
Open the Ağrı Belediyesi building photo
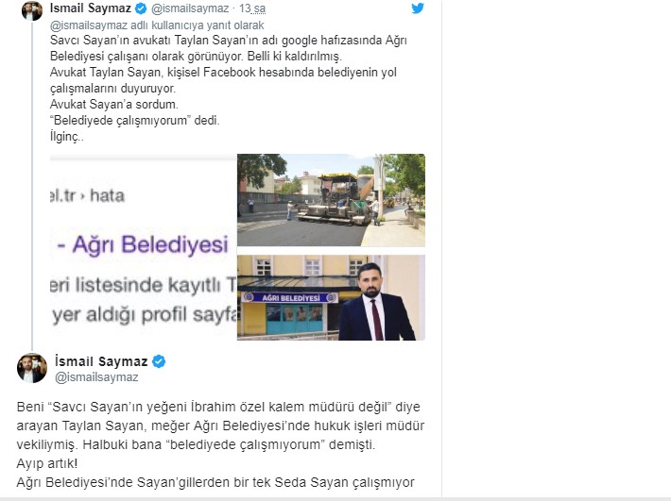point(331,298)
